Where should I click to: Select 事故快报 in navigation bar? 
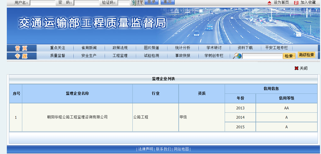[183, 56]
